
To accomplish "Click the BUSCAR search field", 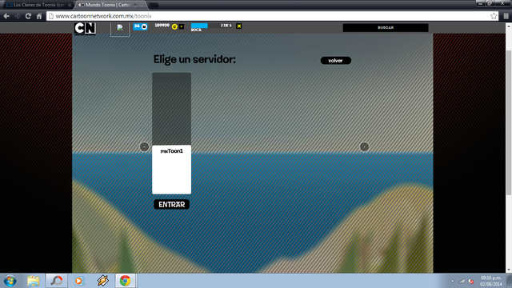I will [x=386, y=28].
